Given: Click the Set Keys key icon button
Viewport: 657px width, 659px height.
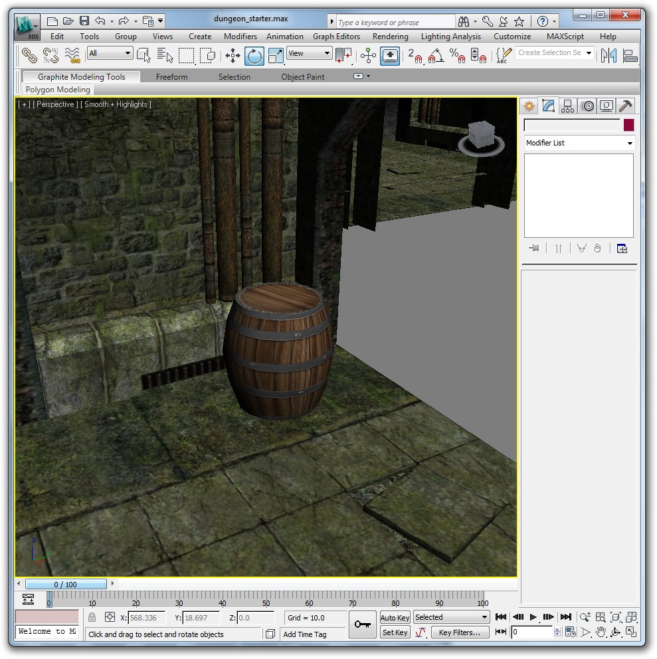Looking at the screenshot, I should tap(362, 624).
